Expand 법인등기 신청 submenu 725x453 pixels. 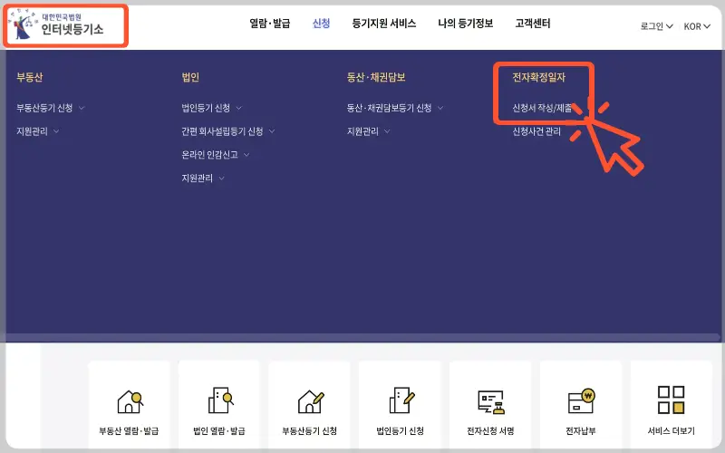[x=211, y=108]
